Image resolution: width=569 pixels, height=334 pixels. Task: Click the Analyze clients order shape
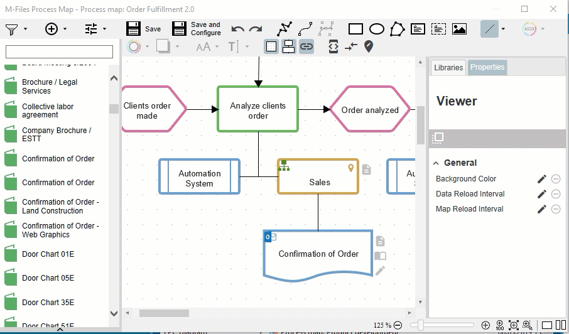click(x=258, y=109)
